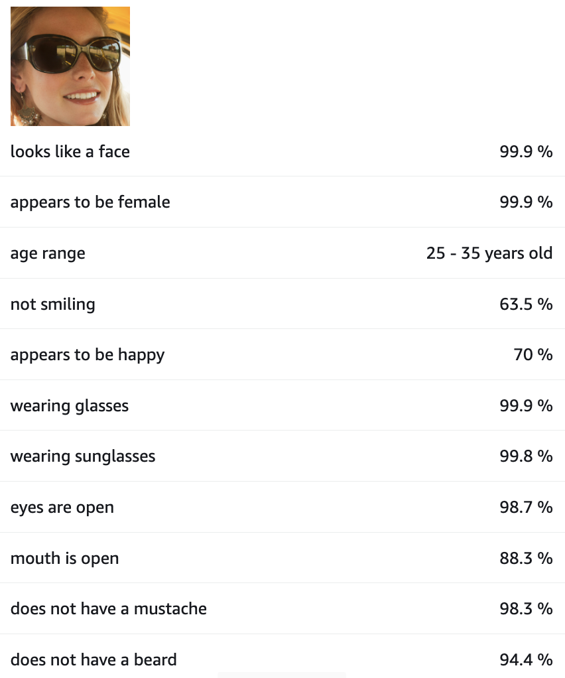Select the 'looks like a face' label
The image size is (565, 678).
coord(70,151)
